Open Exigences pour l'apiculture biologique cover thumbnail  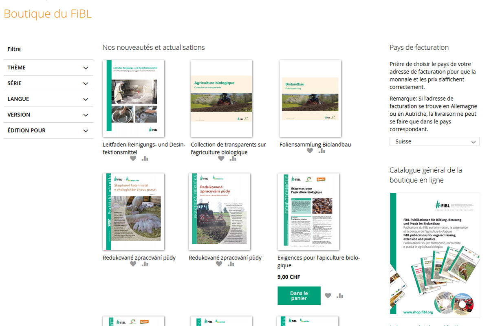pyautogui.click(x=308, y=212)
